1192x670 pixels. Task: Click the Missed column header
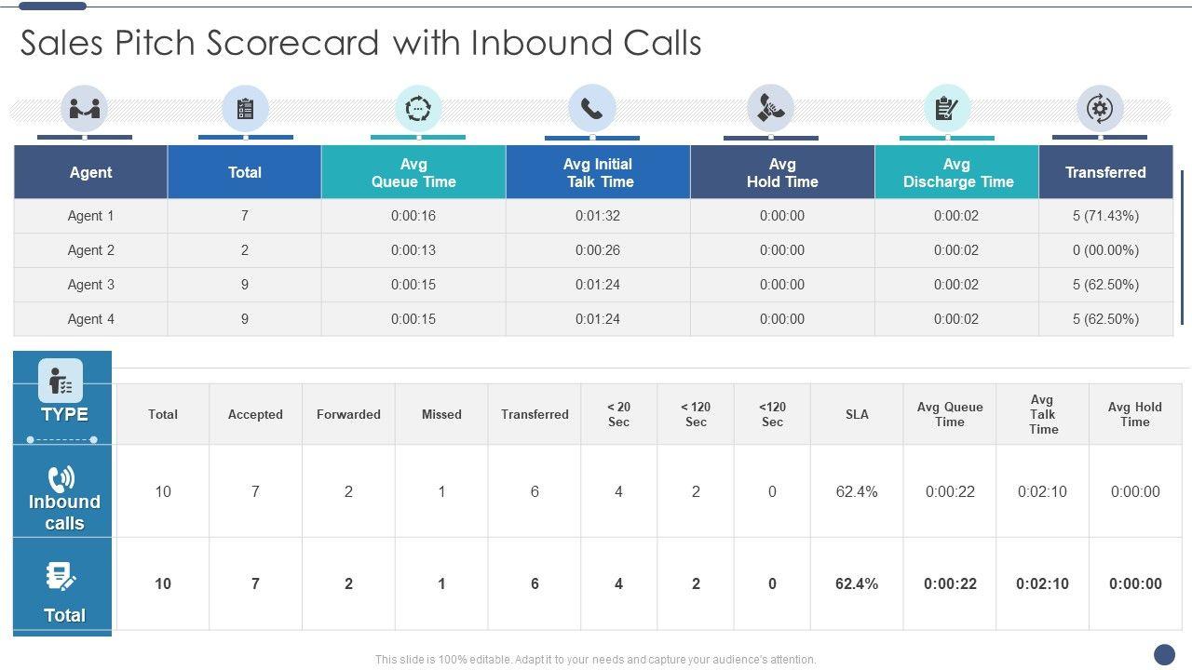point(441,414)
